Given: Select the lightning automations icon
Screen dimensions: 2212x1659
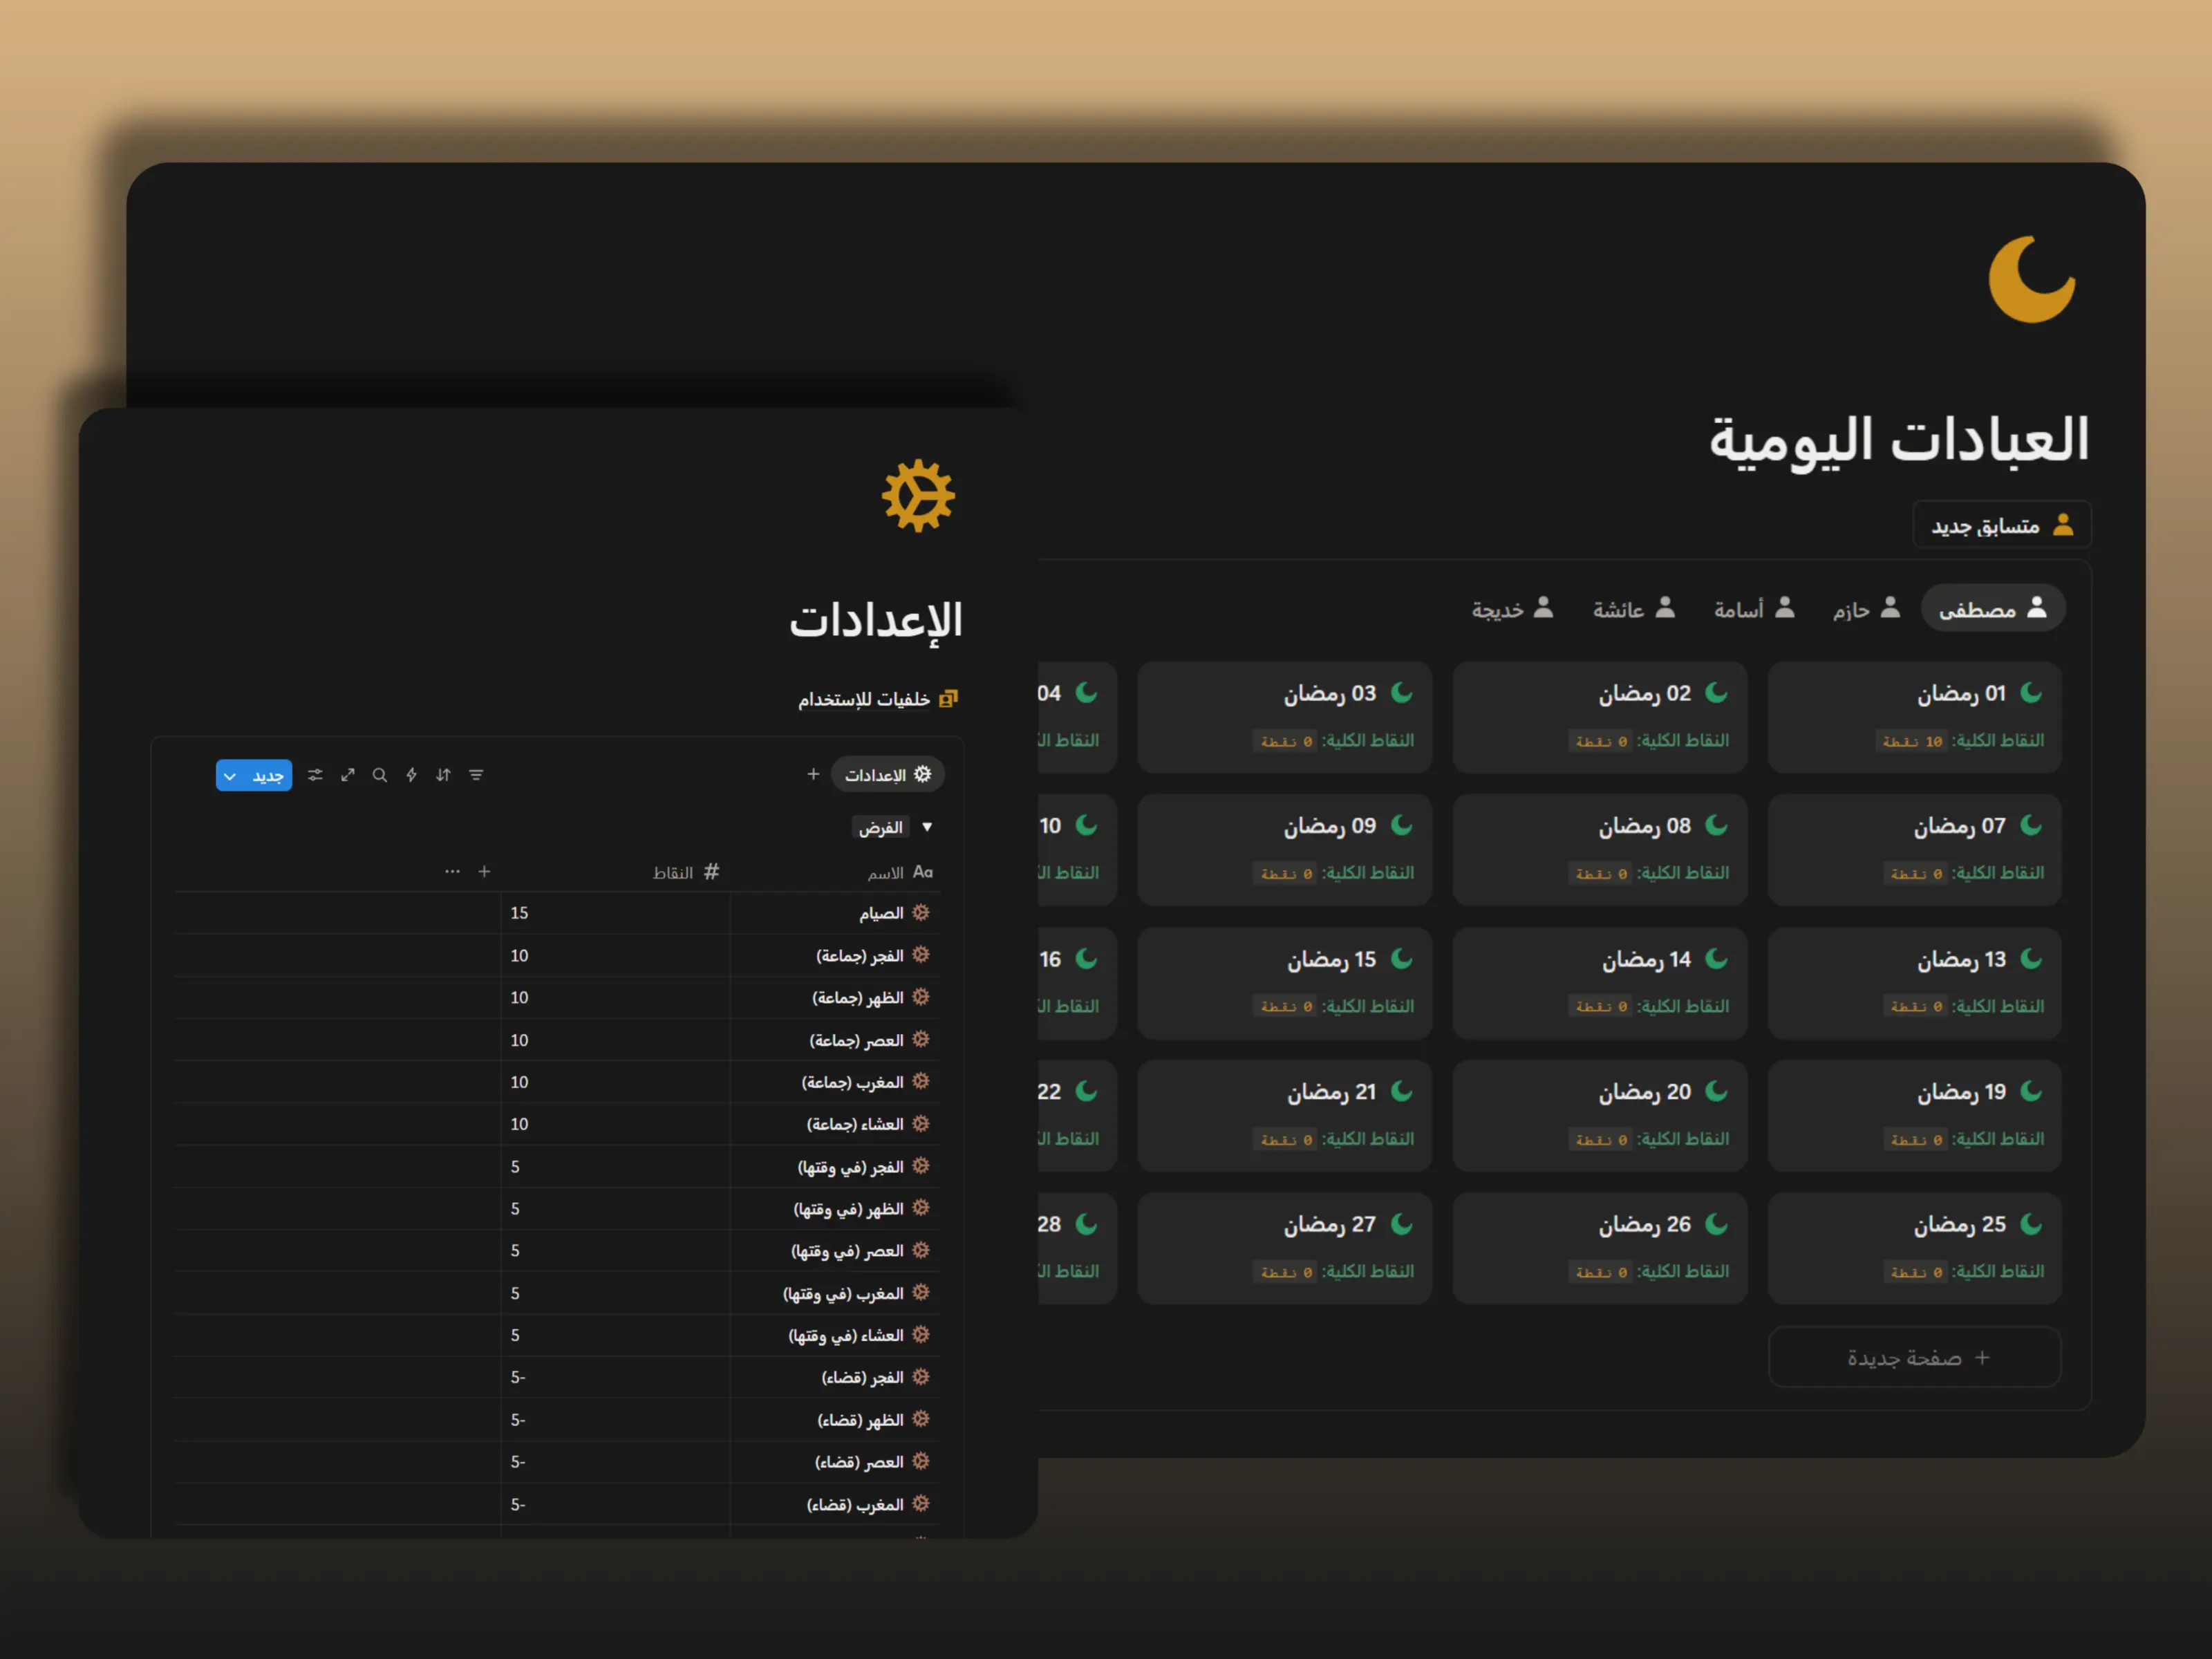Looking at the screenshot, I should 411,774.
